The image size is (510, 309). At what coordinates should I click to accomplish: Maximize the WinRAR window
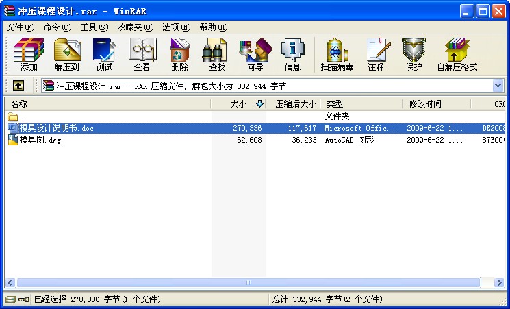click(x=483, y=12)
